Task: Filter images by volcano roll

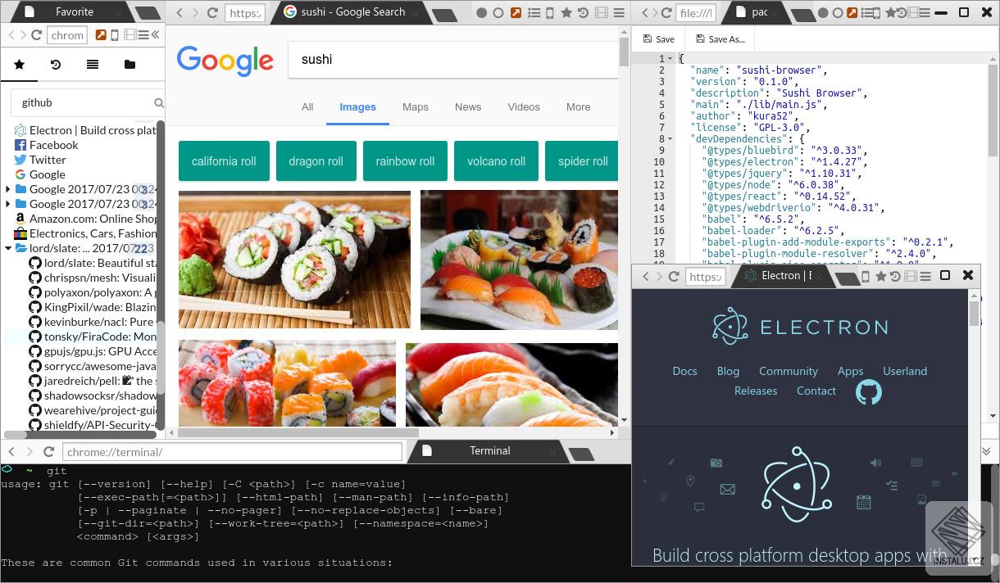Action: tap(496, 161)
